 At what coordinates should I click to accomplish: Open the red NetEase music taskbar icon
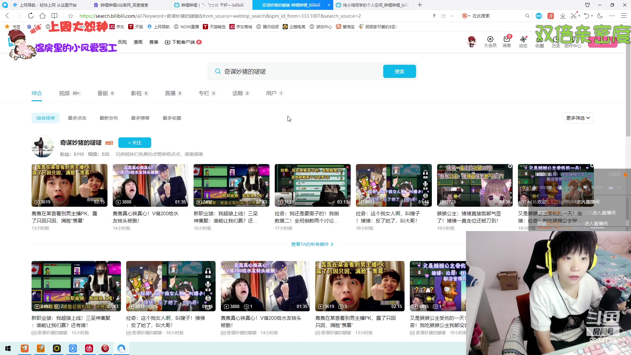click(89, 348)
